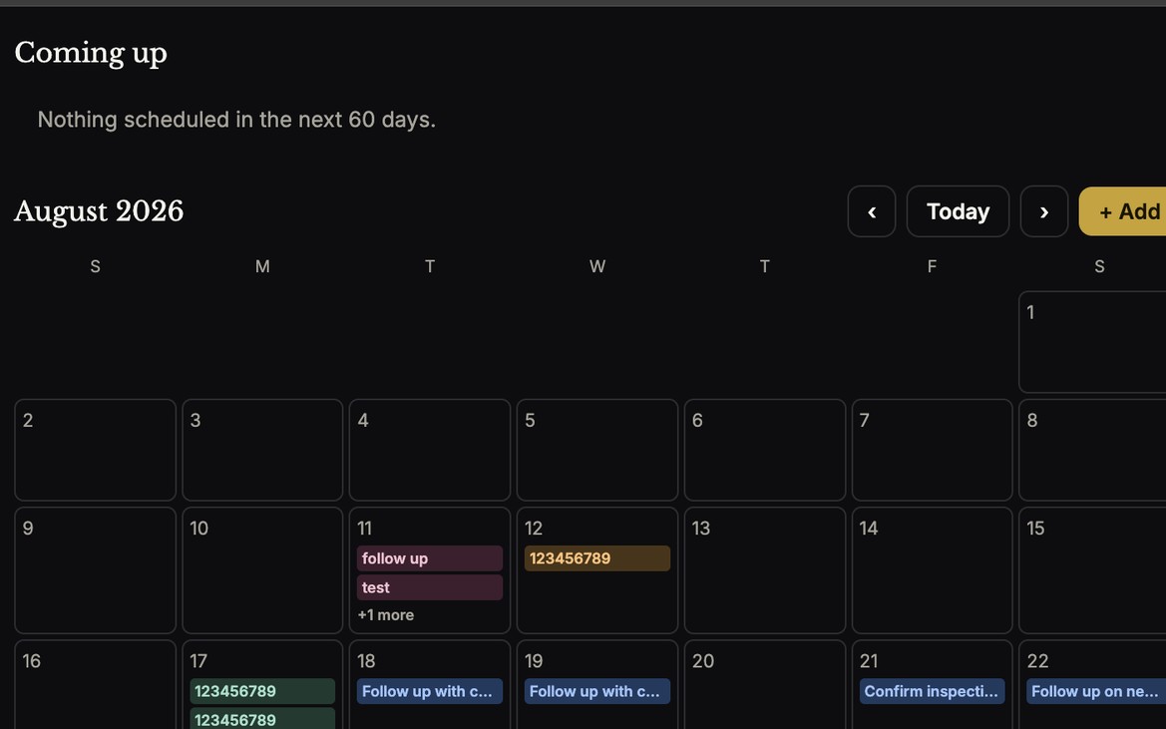Select the August 1 day cell
Image resolution: width=1166 pixels, height=729 pixels.
click(1092, 342)
